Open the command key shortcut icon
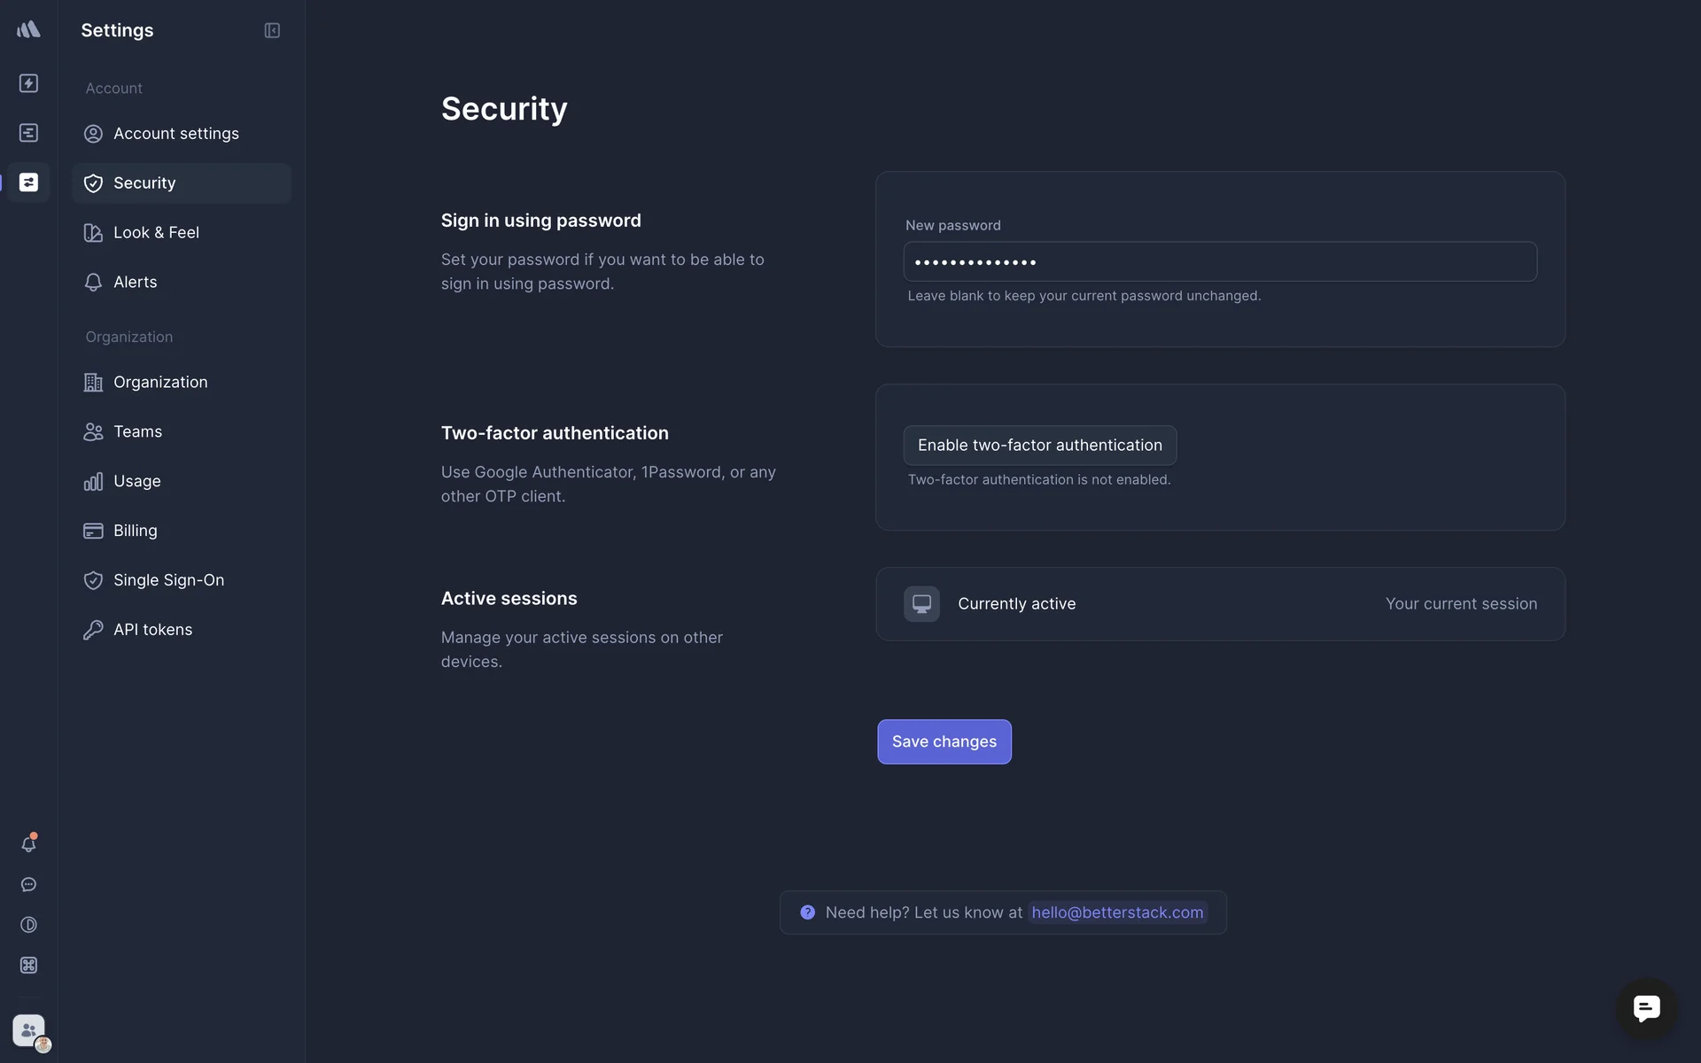 28,966
